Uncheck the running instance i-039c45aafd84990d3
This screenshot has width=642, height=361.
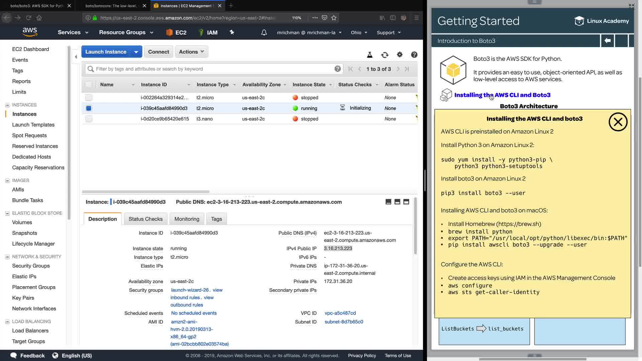click(x=89, y=108)
